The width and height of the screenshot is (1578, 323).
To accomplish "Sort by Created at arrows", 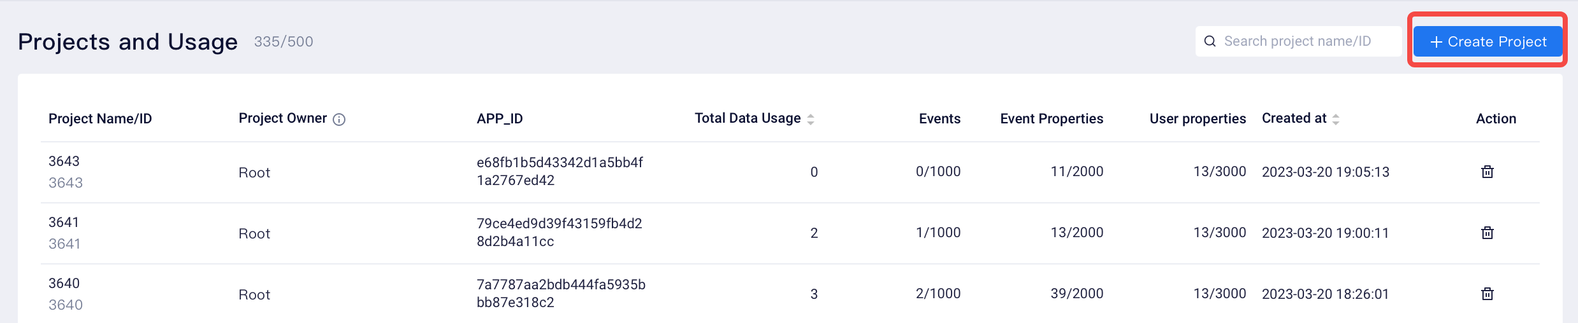I will click(1336, 119).
